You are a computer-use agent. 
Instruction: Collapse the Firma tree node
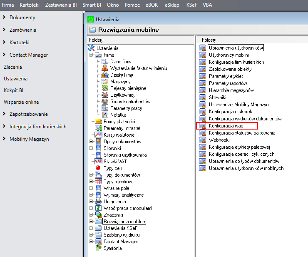point(91,55)
